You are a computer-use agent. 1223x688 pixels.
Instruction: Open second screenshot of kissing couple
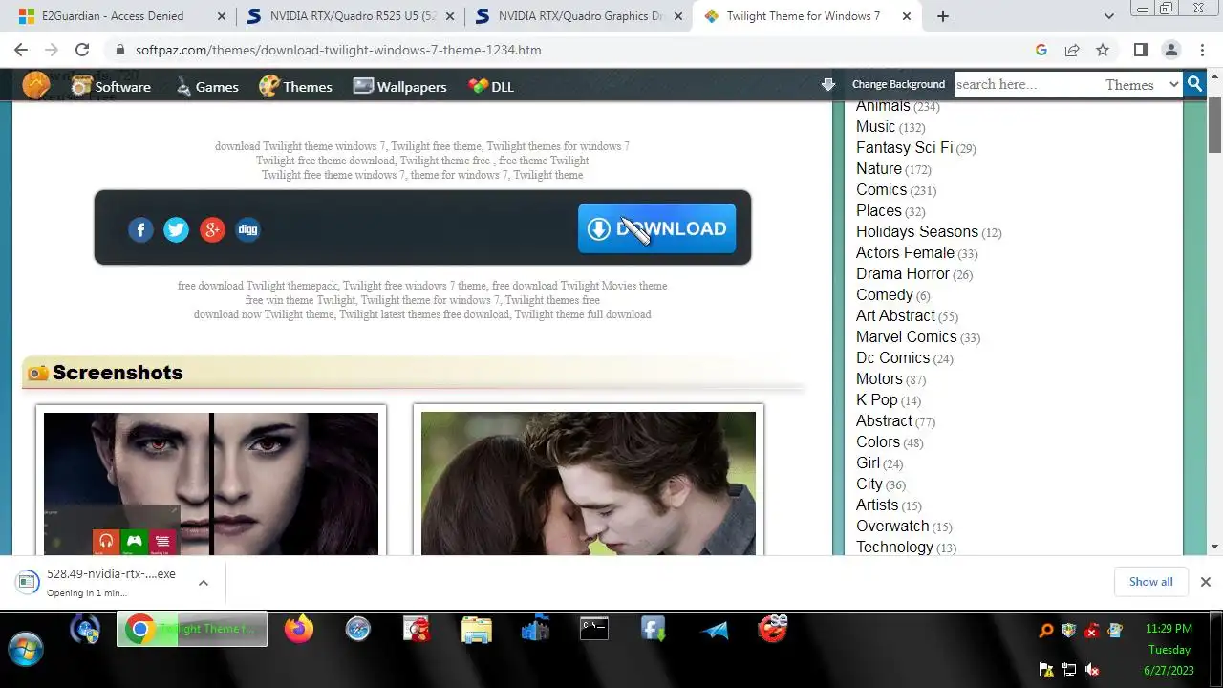coord(589,484)
